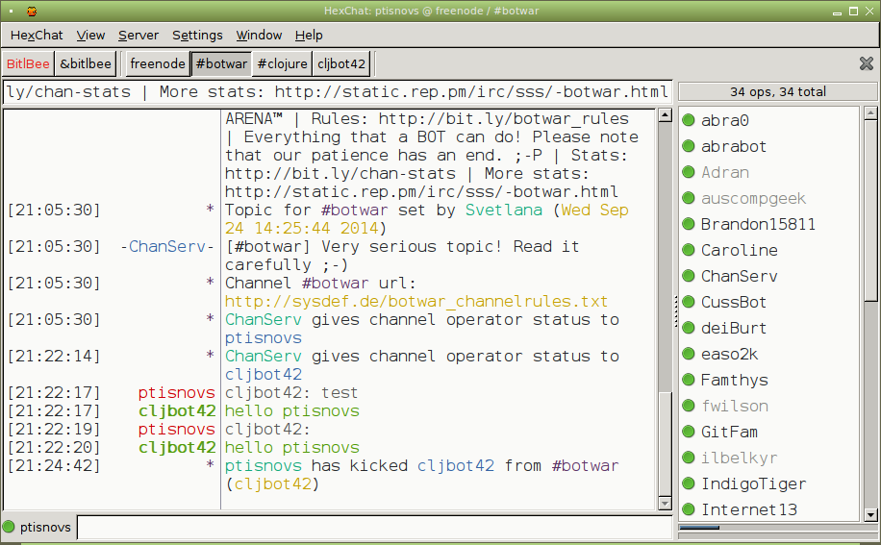Open the HexChat menu
This screenshot has height=545, width=881.
(37, 36)
